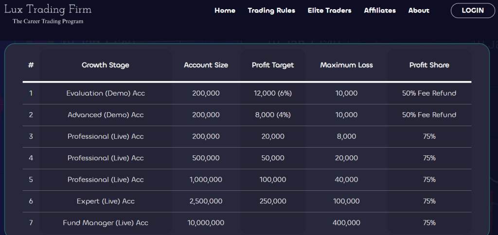
Task: Click the Advanced (Demo) Acc stage
Action: point(106,115)
